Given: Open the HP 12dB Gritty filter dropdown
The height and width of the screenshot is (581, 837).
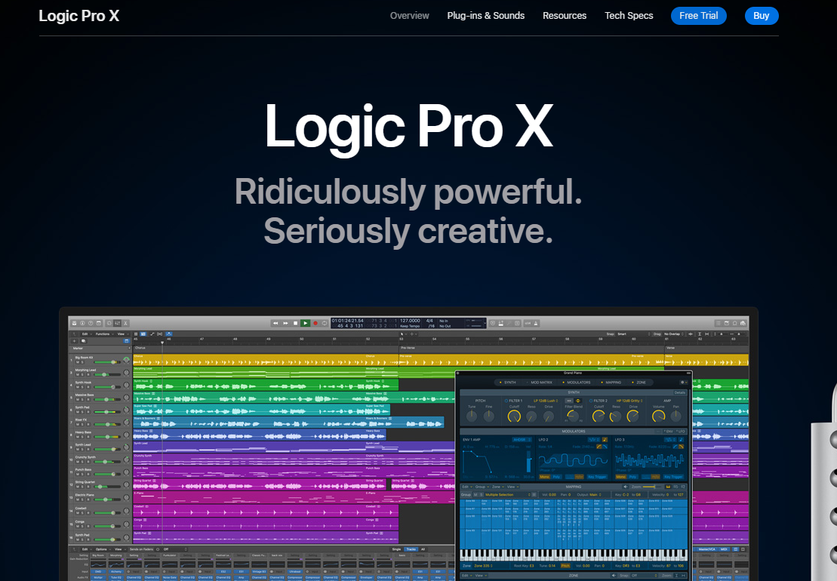Looking at the screenshot, I should [629, 401].
